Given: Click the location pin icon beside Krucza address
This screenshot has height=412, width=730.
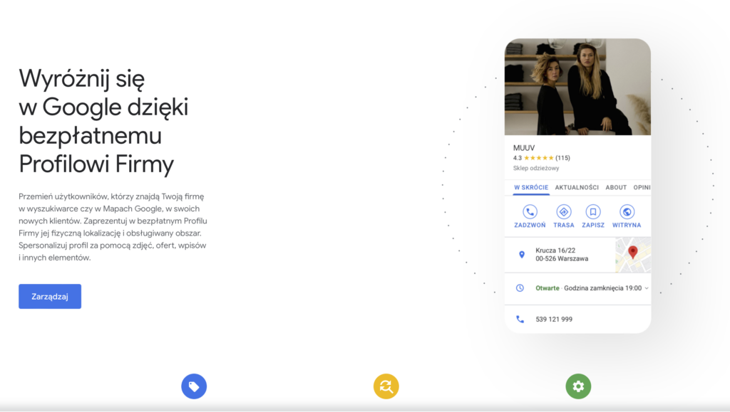Looking at the screenshot, I should coord(521,255).
